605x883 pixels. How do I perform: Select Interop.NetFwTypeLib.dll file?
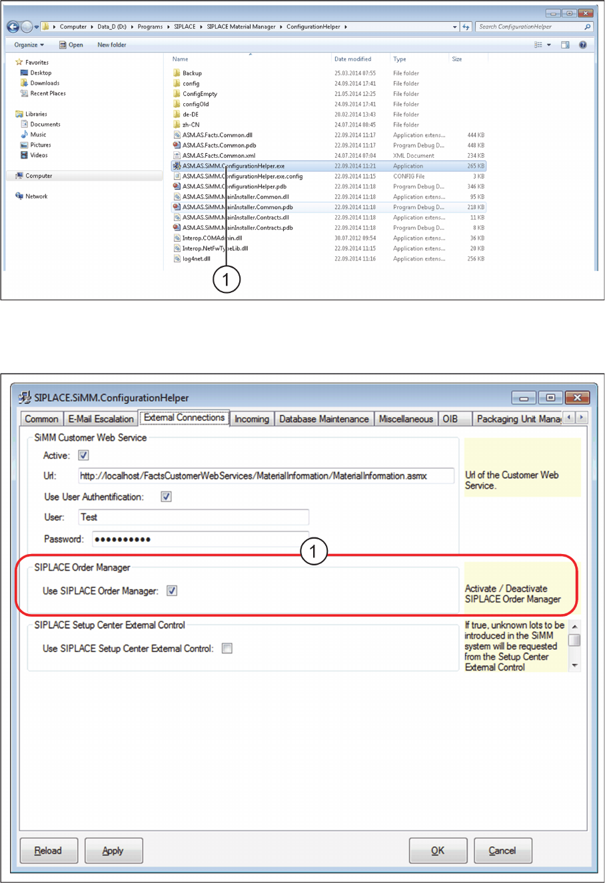pos(211,248)
